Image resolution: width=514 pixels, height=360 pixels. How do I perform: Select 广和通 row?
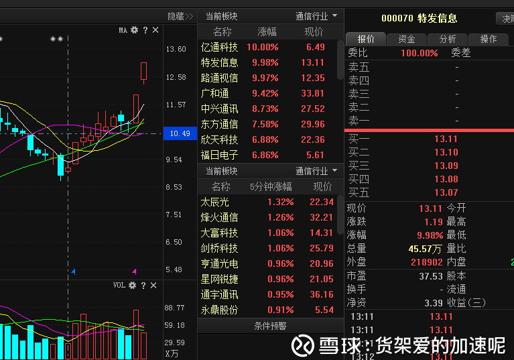[267, 93]
